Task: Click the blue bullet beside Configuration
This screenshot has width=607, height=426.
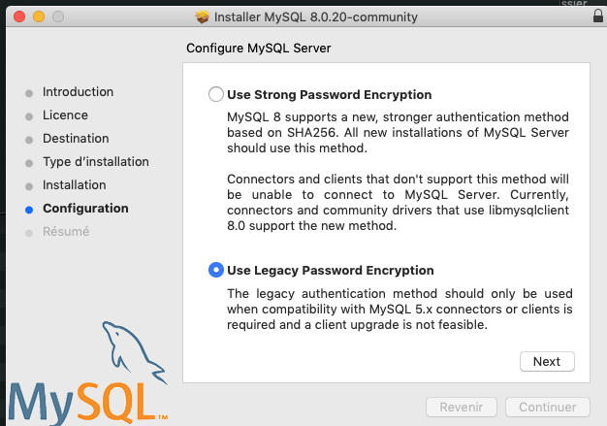Action: pos(30,209)
